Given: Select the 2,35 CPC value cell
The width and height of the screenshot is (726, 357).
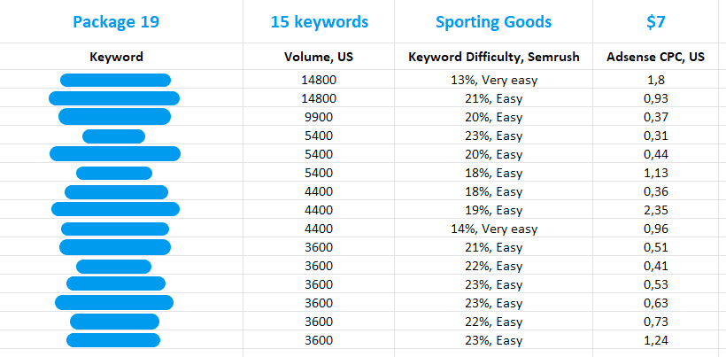Looking at the screenshot, I should [x=656, y=210].
